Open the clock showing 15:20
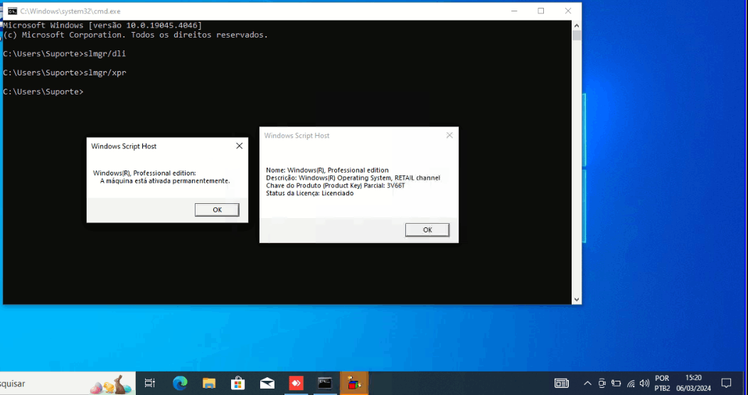 (693, 383)
